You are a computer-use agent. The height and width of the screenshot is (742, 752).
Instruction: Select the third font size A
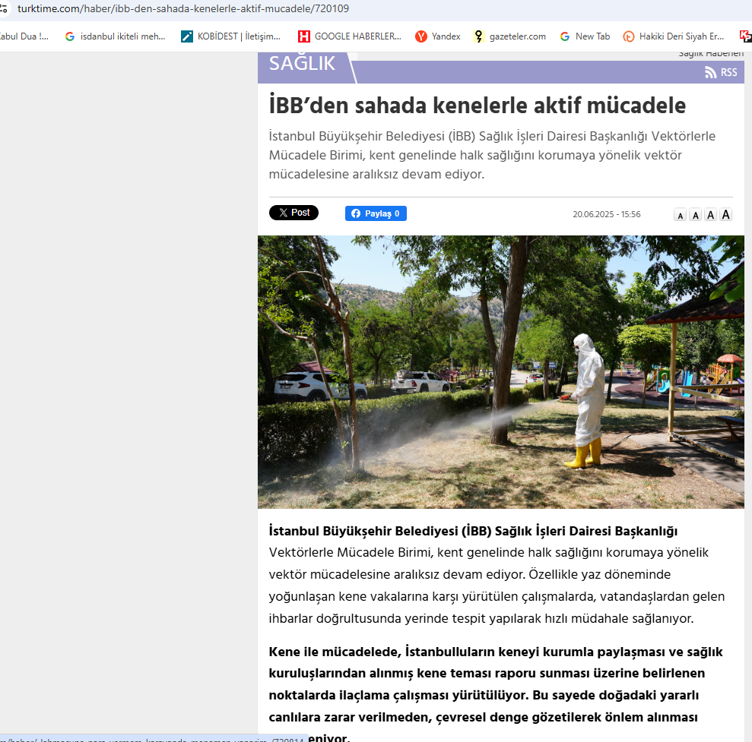click(711, 215)
